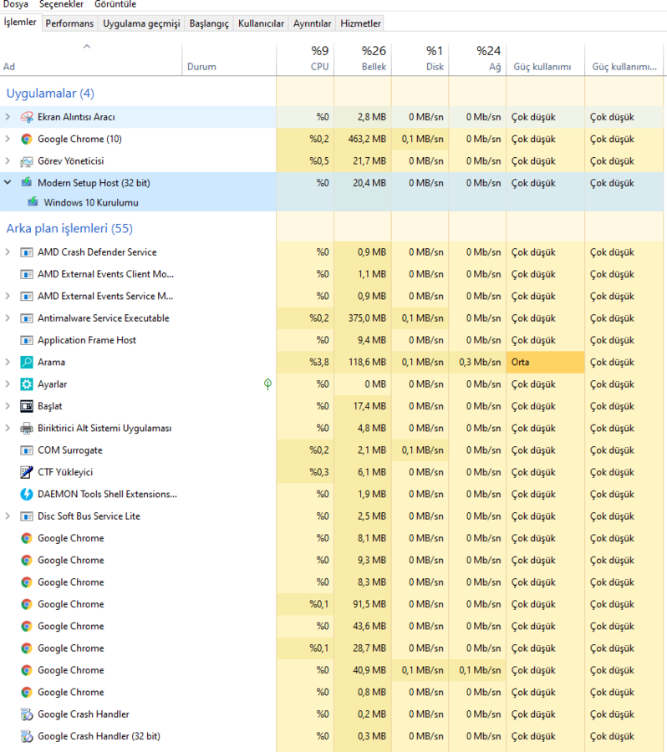Click the green leaf suspended-status icon for Ayarlar
The width and height of the screenshot is (667, 752).
(x=267, y=384)
